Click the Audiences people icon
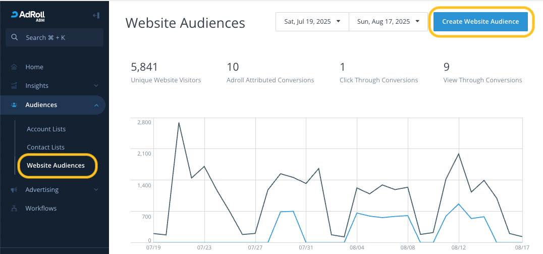 point(14,105)
